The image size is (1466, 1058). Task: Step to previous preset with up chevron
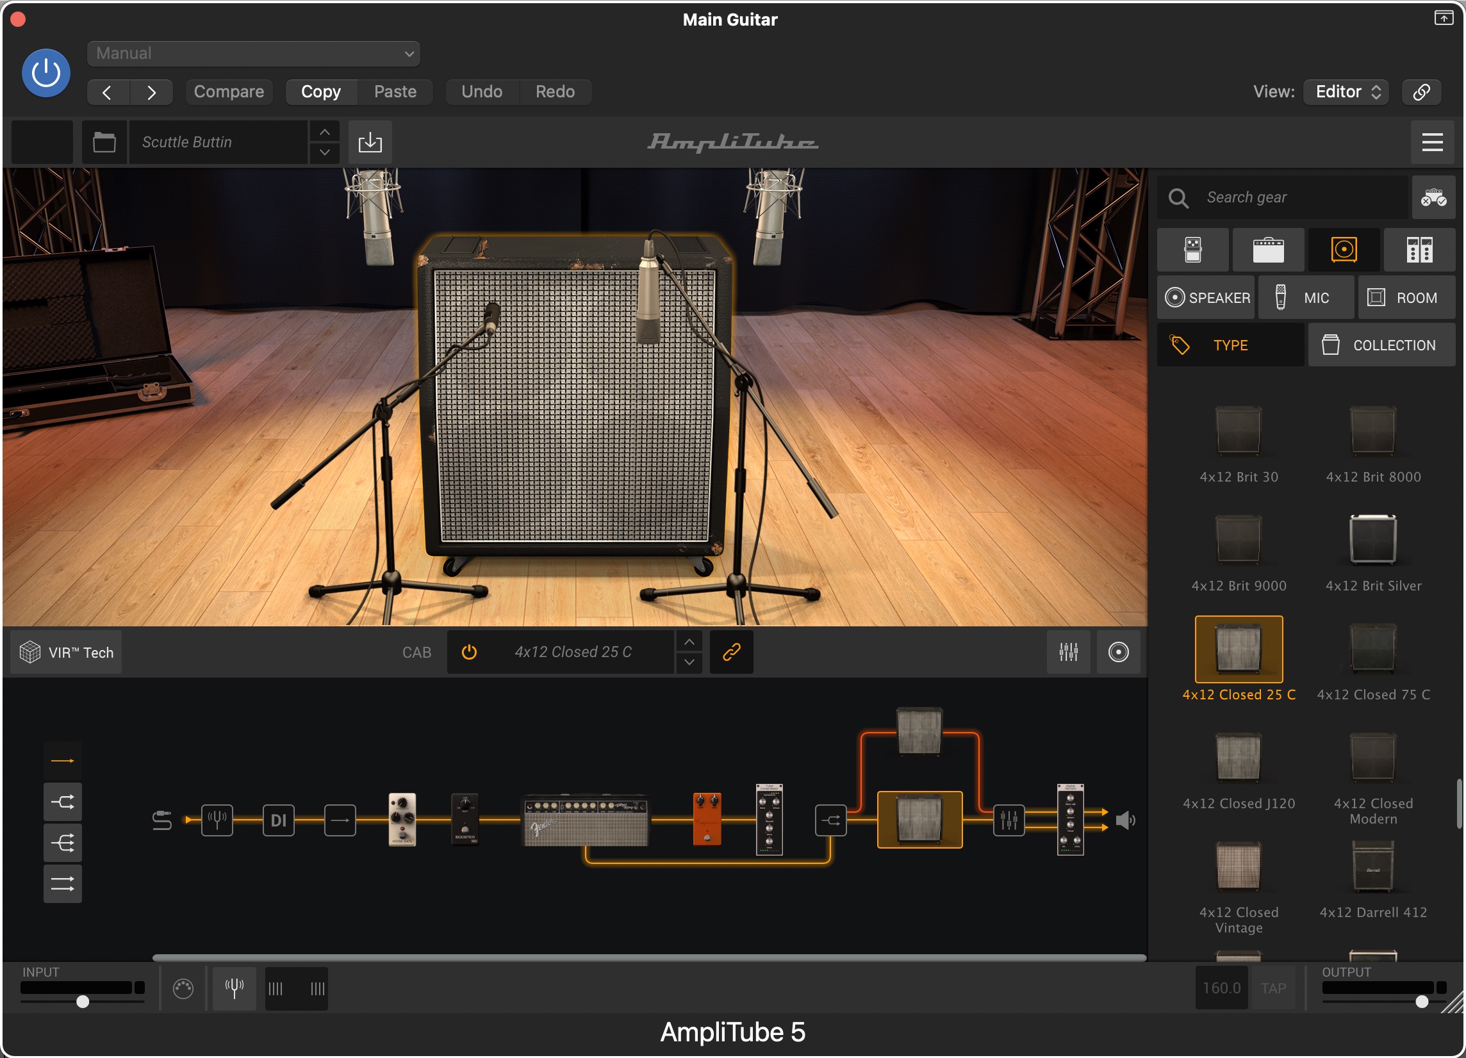coord(325,132)
